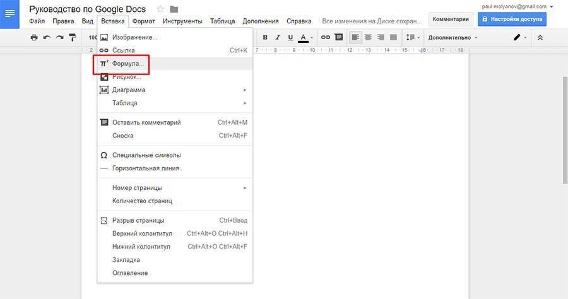Click the Настройки доступа share button
The image size is (568, 299).
(512, 19)
